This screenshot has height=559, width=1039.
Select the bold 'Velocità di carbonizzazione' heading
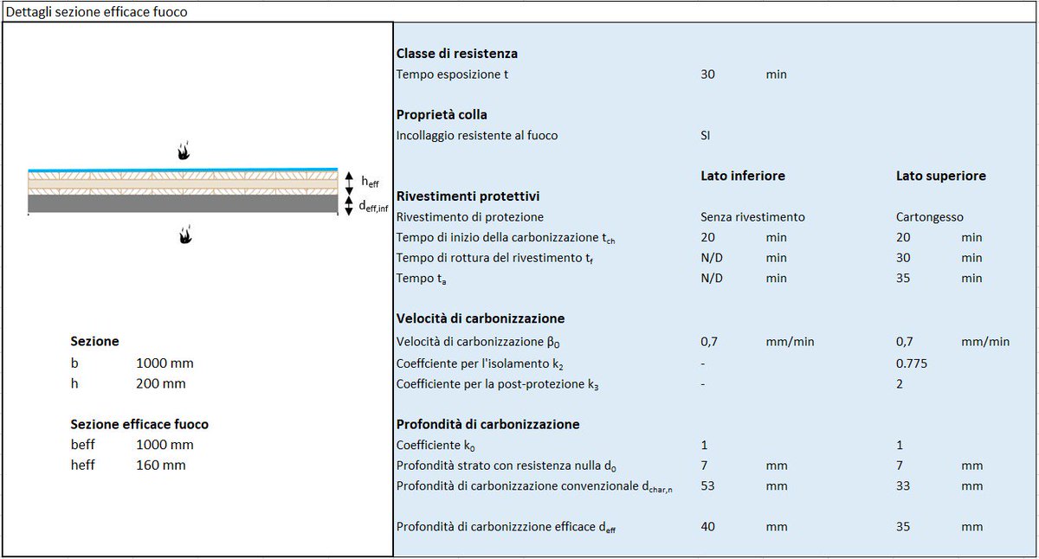tap(481, 318)
